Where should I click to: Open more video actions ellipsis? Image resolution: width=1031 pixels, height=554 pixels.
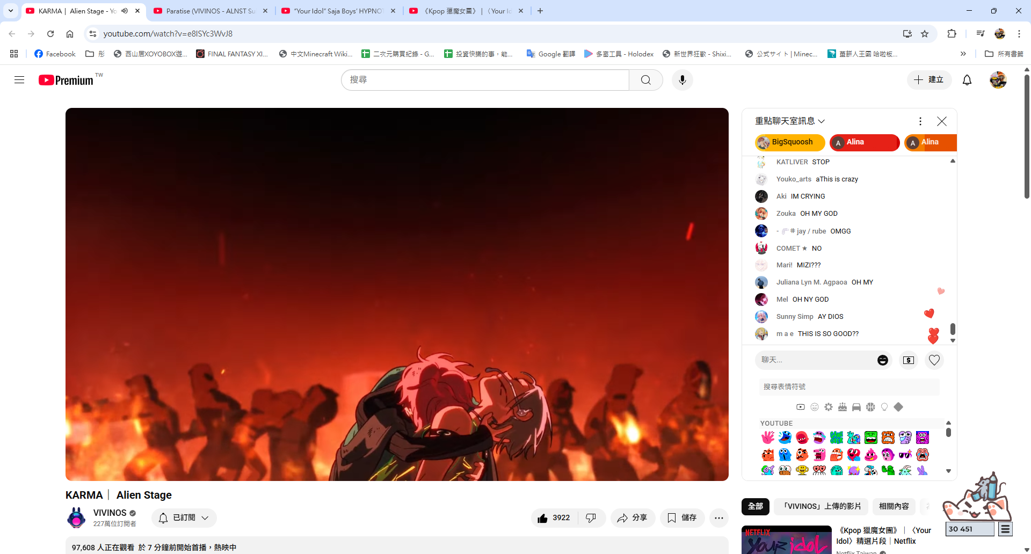(x=719, y=518)
